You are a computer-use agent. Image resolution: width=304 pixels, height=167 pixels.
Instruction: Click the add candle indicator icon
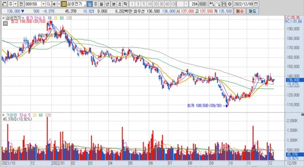coord(212,4)
